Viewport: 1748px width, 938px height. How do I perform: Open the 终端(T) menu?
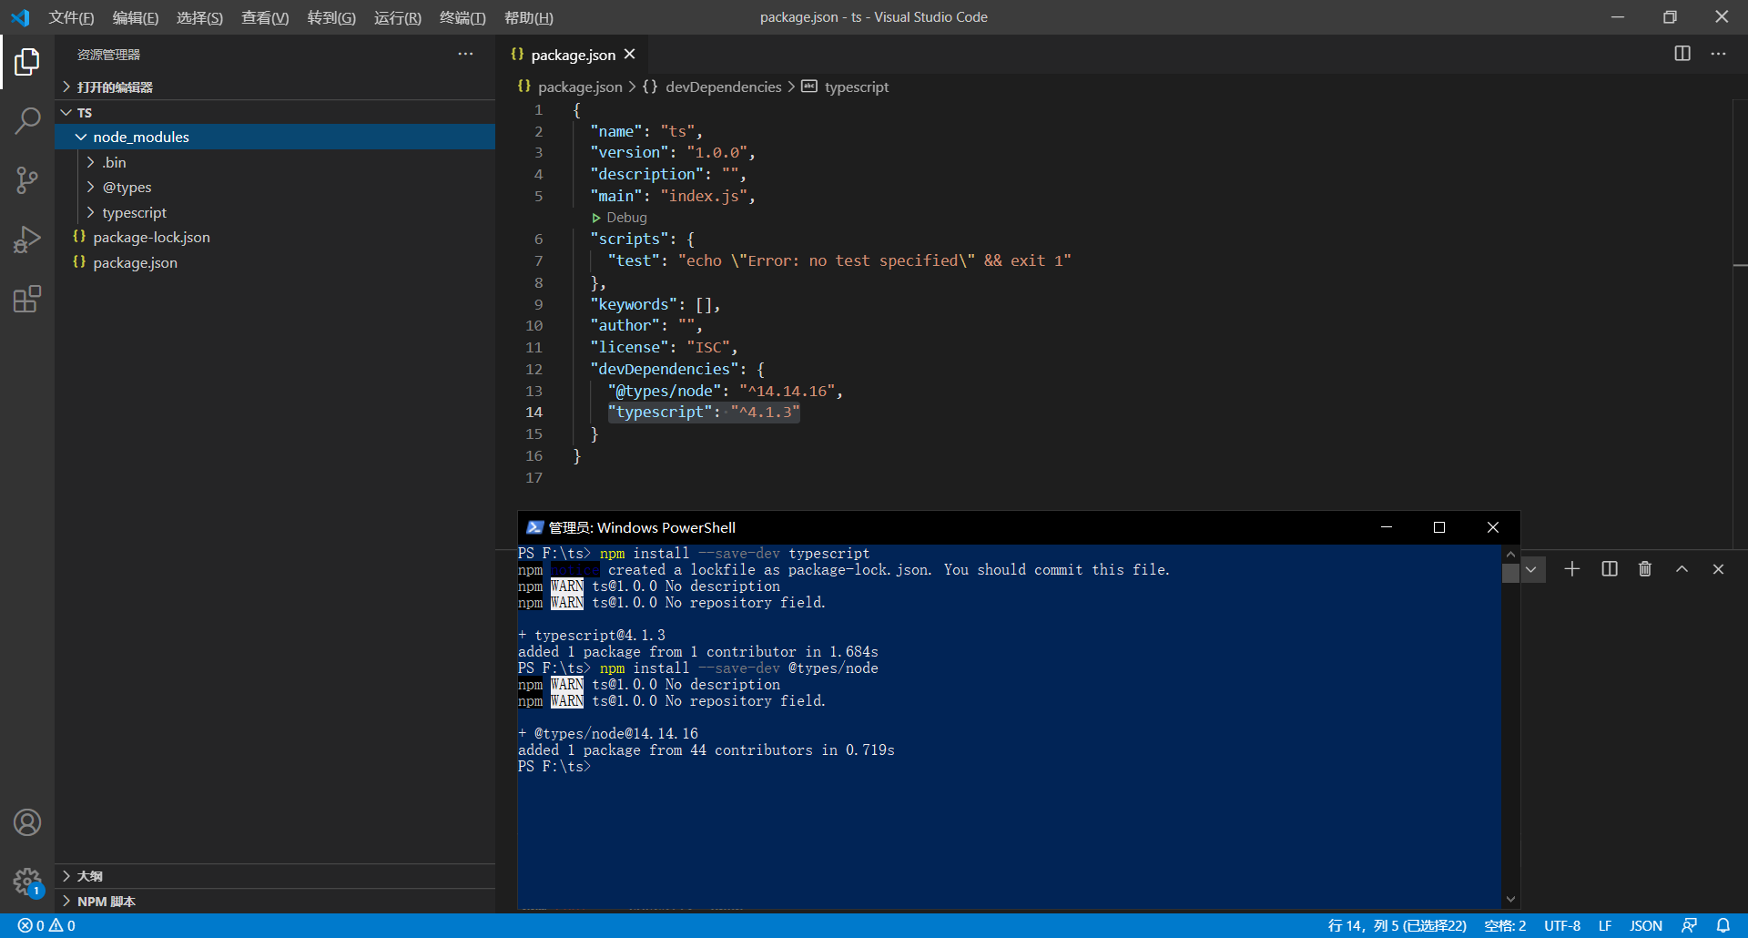pos(462,17)
